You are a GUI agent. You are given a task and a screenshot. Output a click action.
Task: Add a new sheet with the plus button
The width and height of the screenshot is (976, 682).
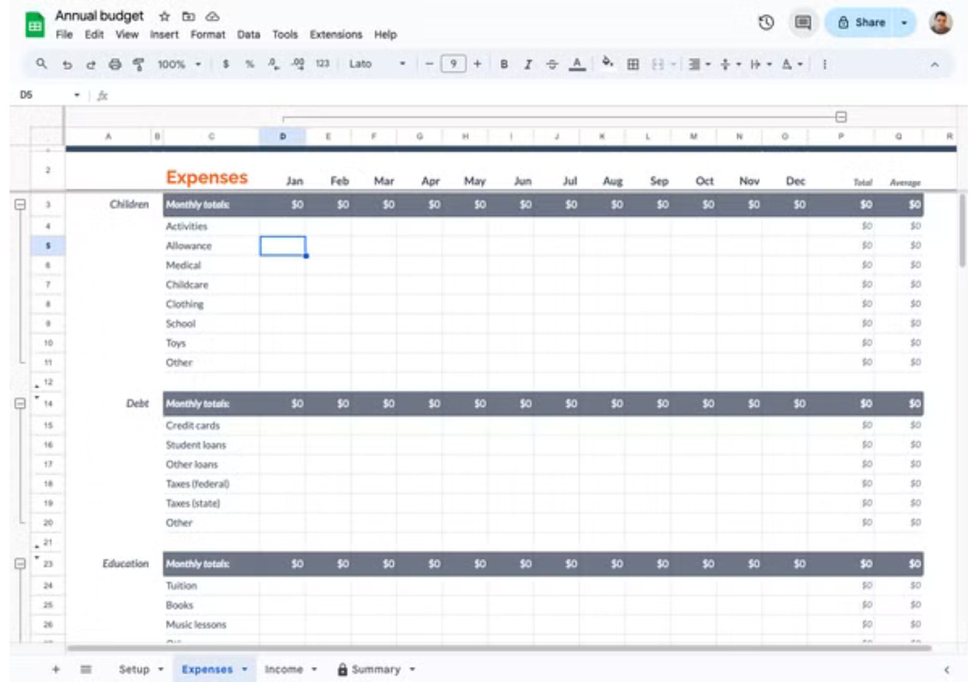pyautogui.click(x=55, y=669)
